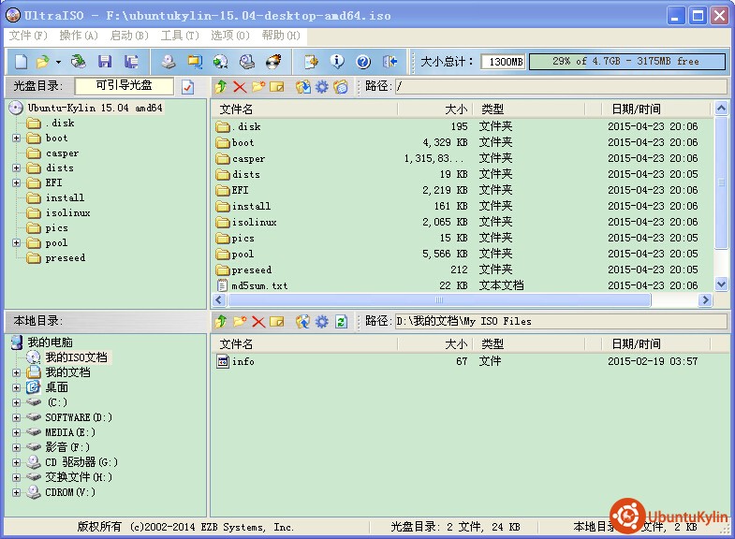Expand the dists folder in tree
The height and width of the screenshot is (539, 735).
coord(17,168)
